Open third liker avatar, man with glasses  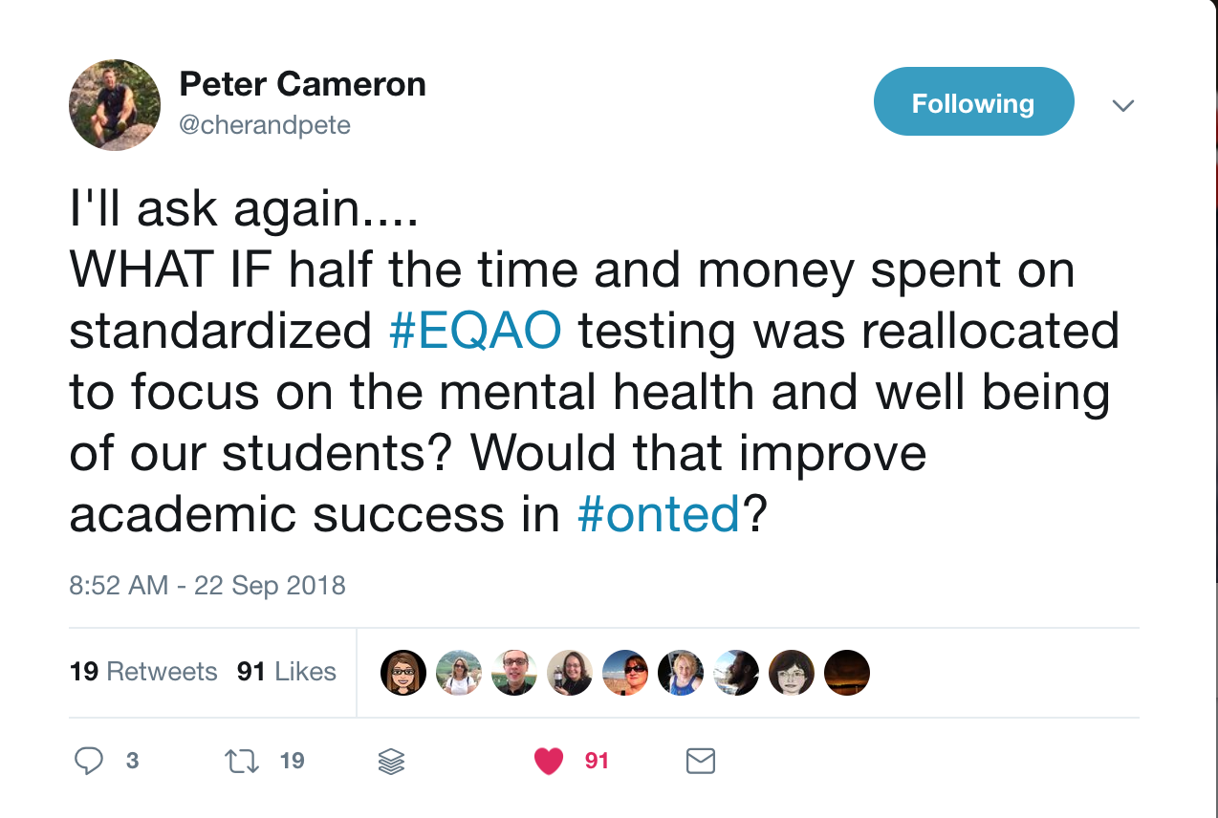(514, 673)
